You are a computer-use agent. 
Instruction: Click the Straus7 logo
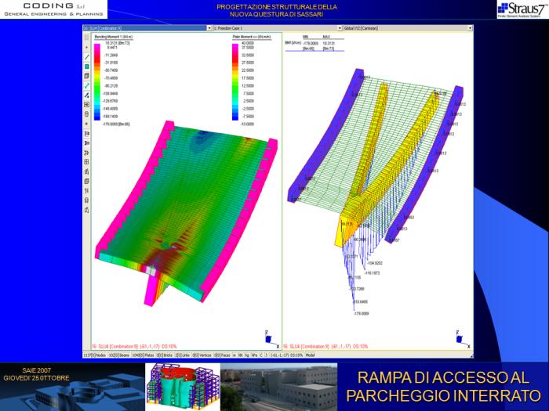[522, 9]
